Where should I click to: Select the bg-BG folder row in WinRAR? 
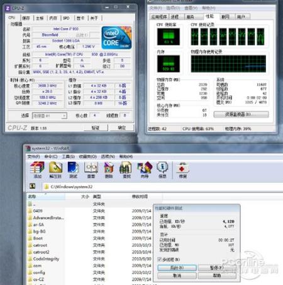(90, 231)
